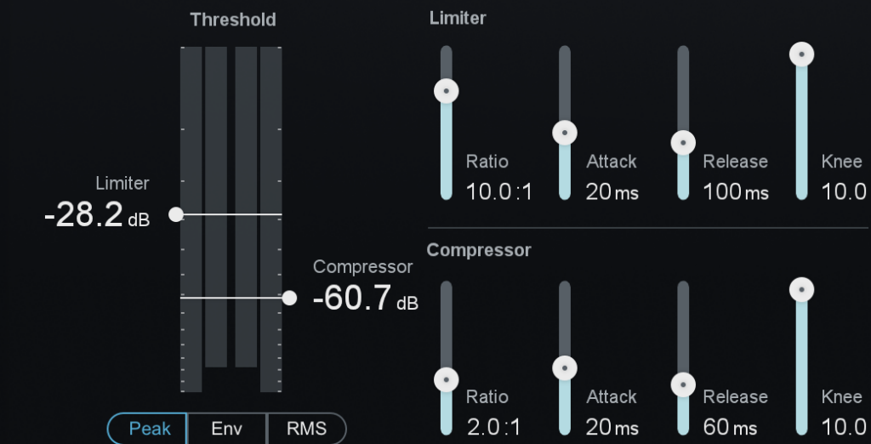Screen dimensions: 871x444
Task: Click the Limiter Attack slider knob
Action: coord(565,133)
